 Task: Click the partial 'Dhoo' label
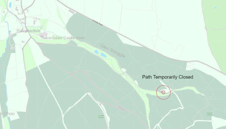pos(7,114)
